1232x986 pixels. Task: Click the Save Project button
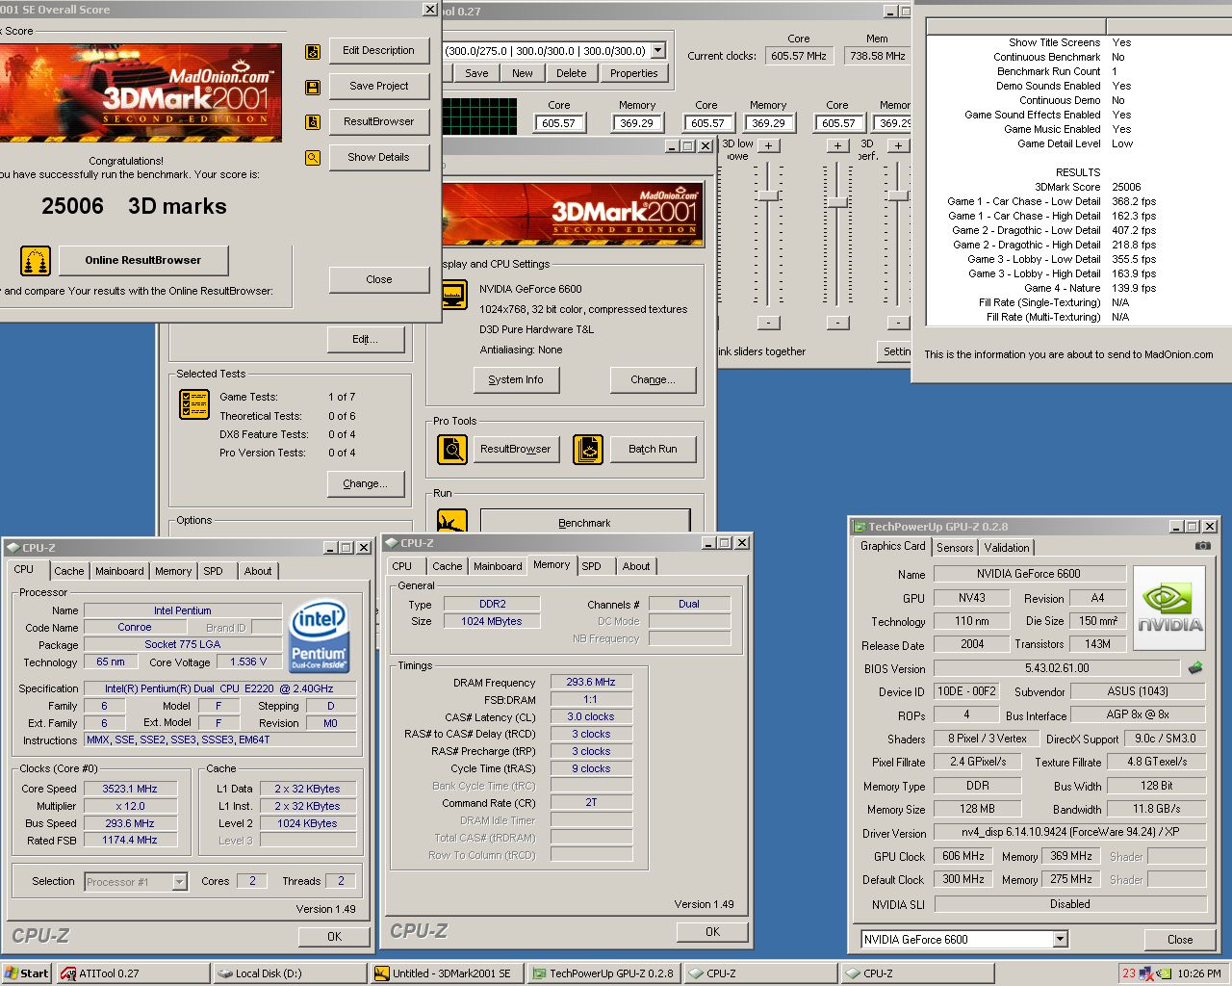[x=379, y=86]
